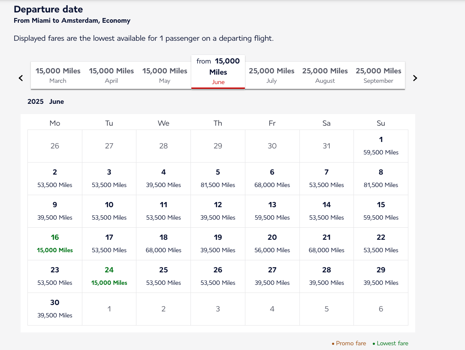
Task: Pick June 30 at the calendar bottom
Action: point(54,309)
